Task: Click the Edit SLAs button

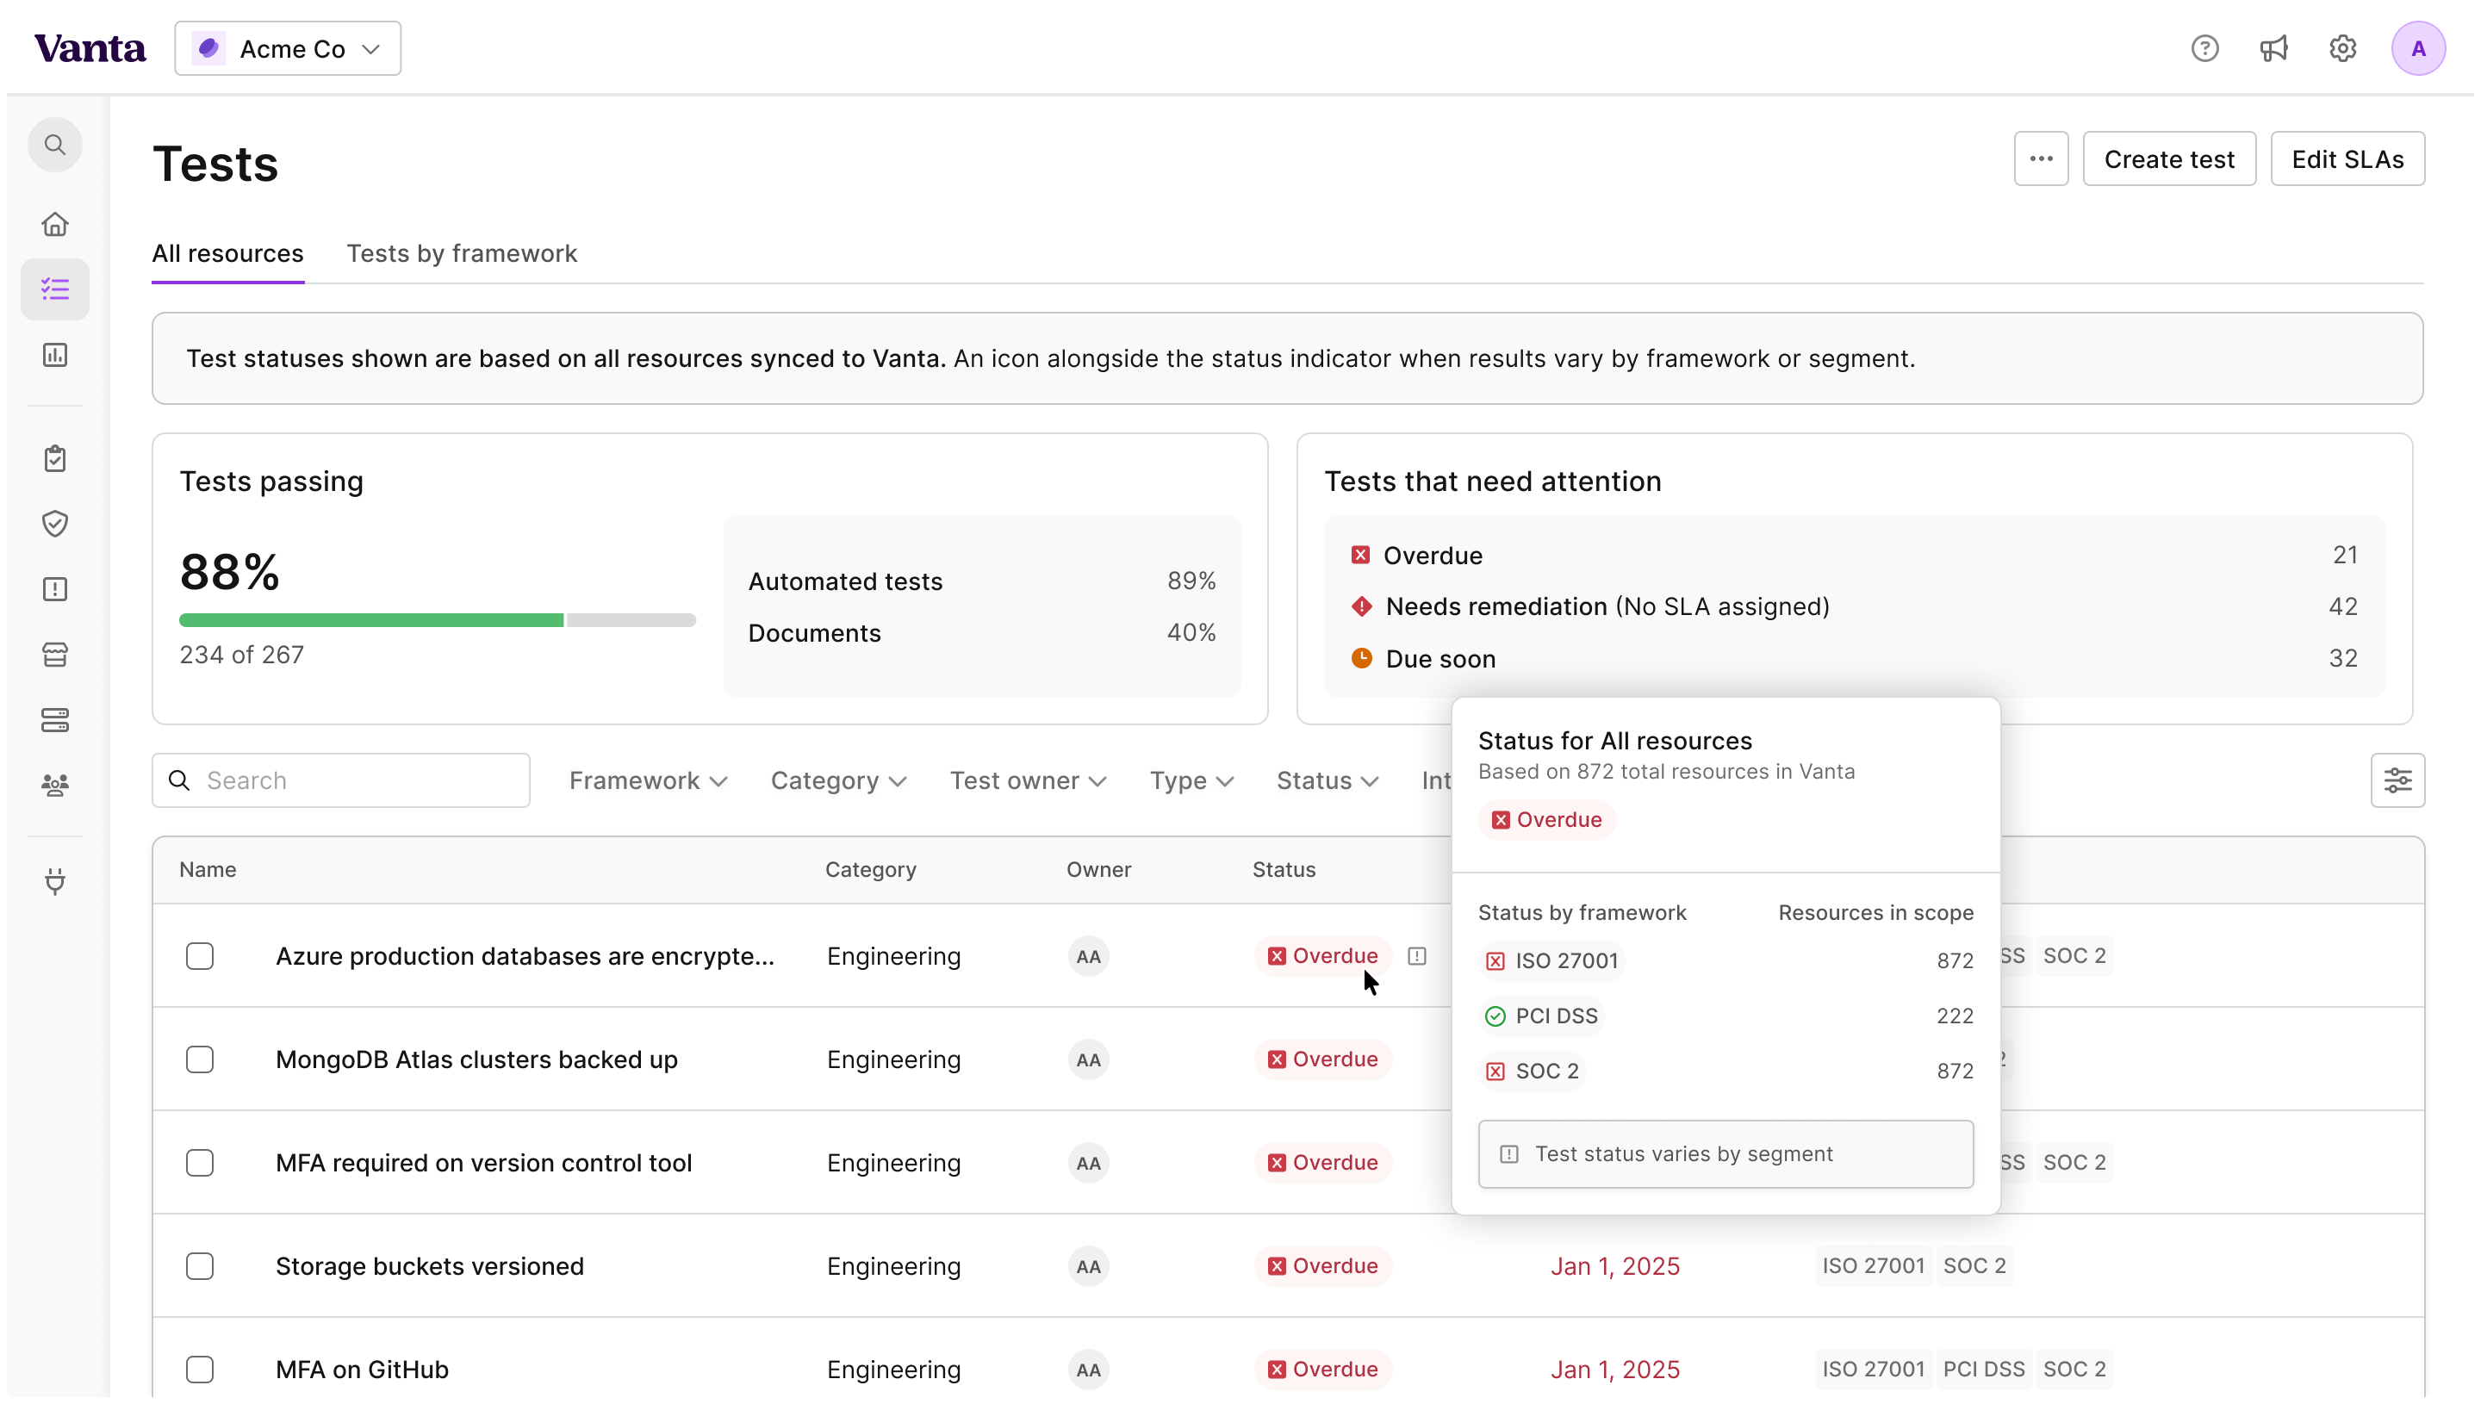Action: click(2347, 159)
